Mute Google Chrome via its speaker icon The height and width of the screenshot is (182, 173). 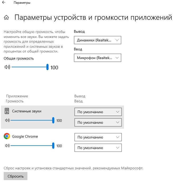7,146
